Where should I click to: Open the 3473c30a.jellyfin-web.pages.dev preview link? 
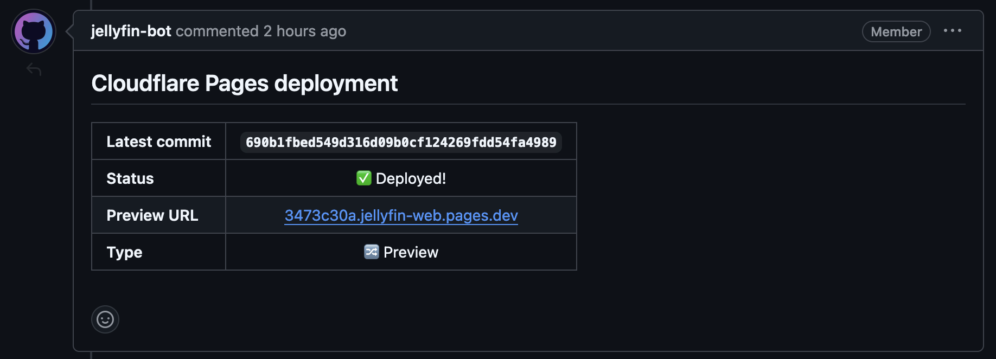(401, 215)
